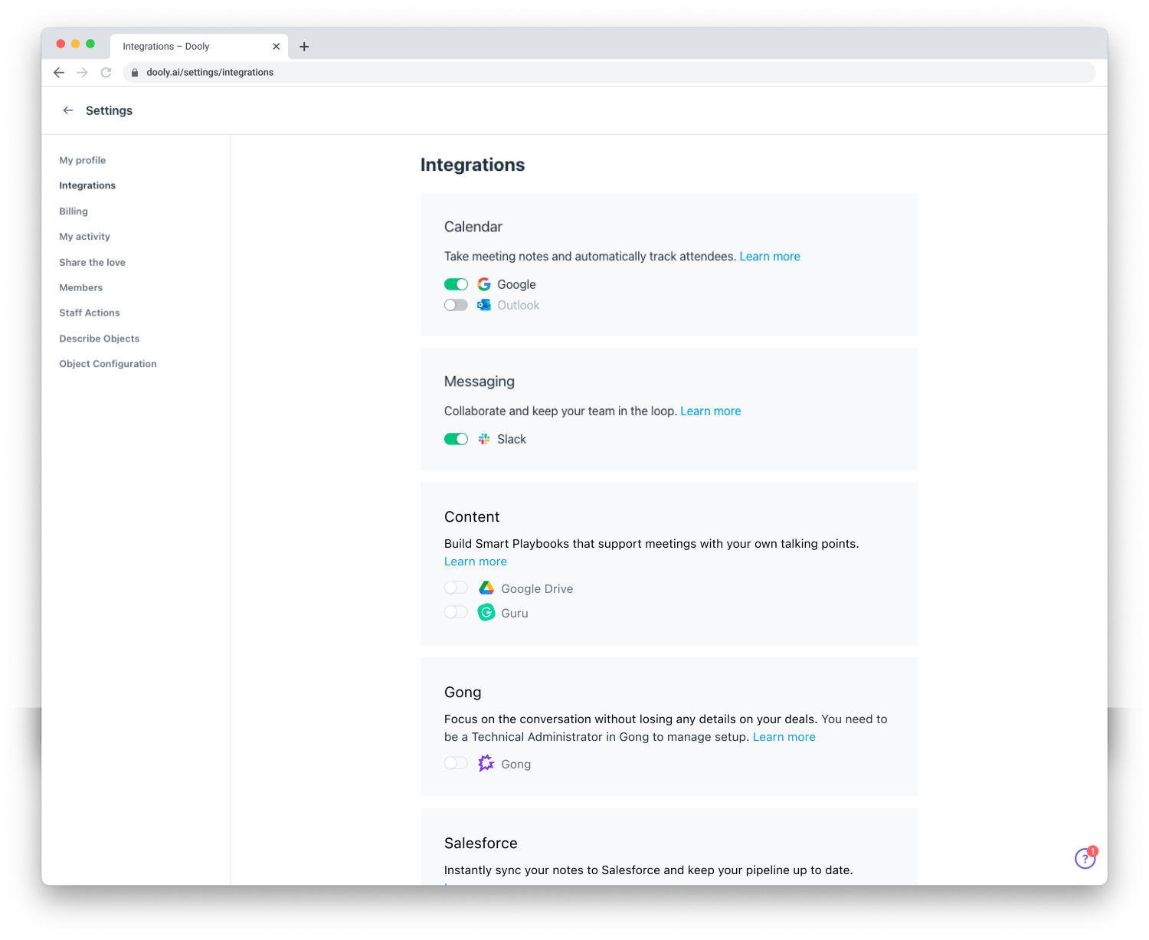Disable the Google calendar toggle
1149x940 pixels.
(x=456, y=284)
